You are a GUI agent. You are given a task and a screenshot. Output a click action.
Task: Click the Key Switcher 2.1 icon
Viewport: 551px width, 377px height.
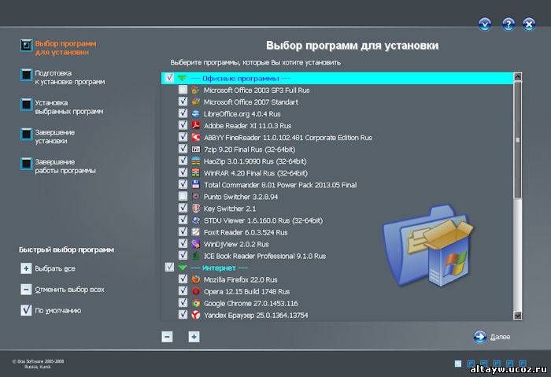pos(195,209)
